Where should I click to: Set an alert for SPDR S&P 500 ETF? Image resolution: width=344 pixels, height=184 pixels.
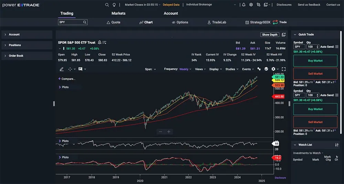(99, 42)
